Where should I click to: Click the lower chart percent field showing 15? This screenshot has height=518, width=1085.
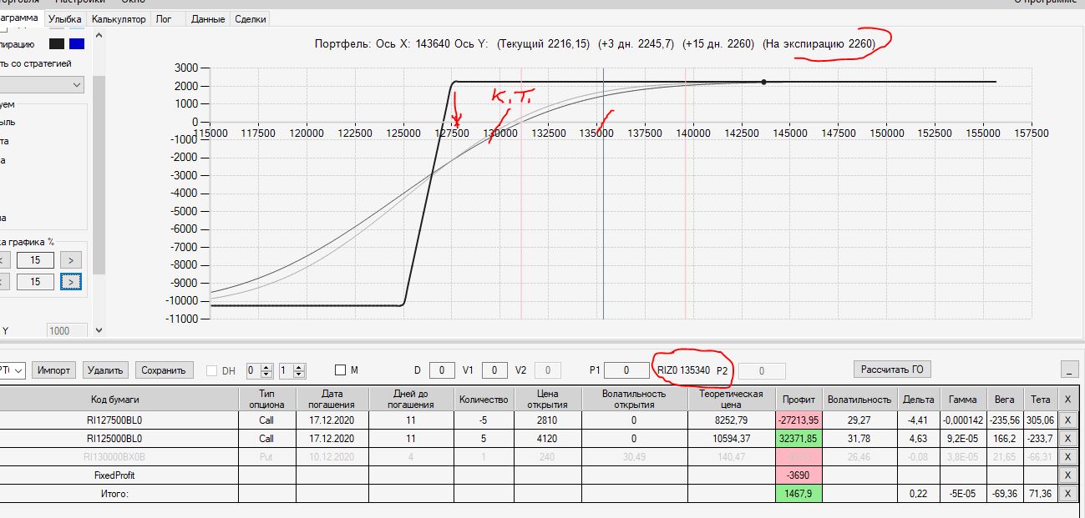35,282
